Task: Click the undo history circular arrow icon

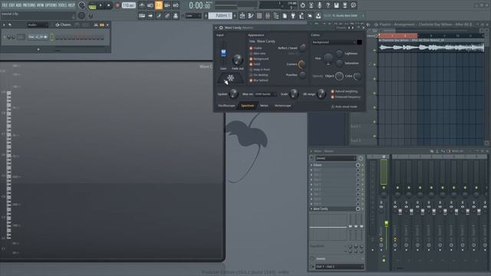Action: tap(302, 5)
